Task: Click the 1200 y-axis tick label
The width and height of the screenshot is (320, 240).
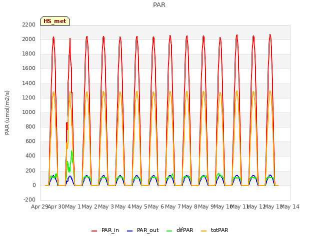Action: pos(29,97)
